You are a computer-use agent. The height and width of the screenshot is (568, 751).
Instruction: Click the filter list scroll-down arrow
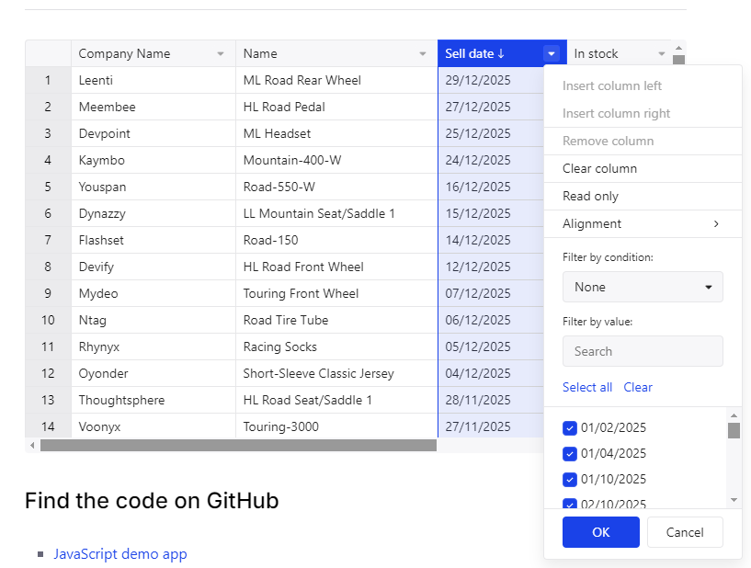click(x=734, y=499)
